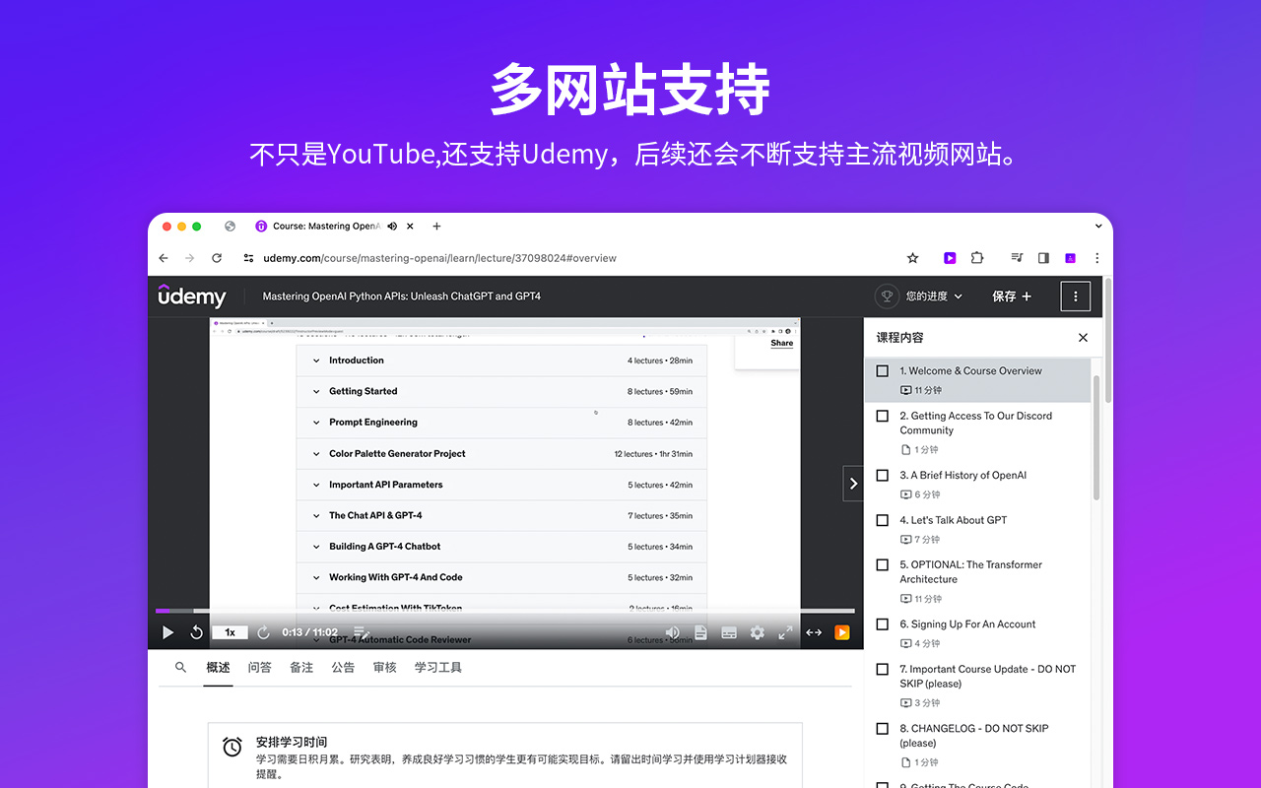
Task: Click the 保存 button
Action: [1005, 295]
